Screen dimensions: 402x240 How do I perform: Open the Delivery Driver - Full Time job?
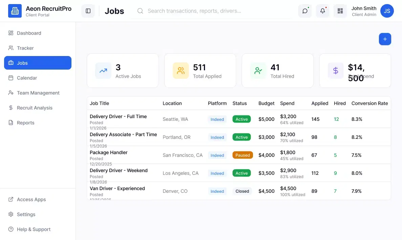[118, 116]
